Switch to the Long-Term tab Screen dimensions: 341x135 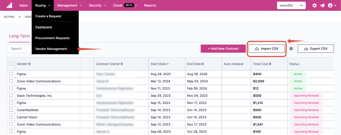click(19, 36)
